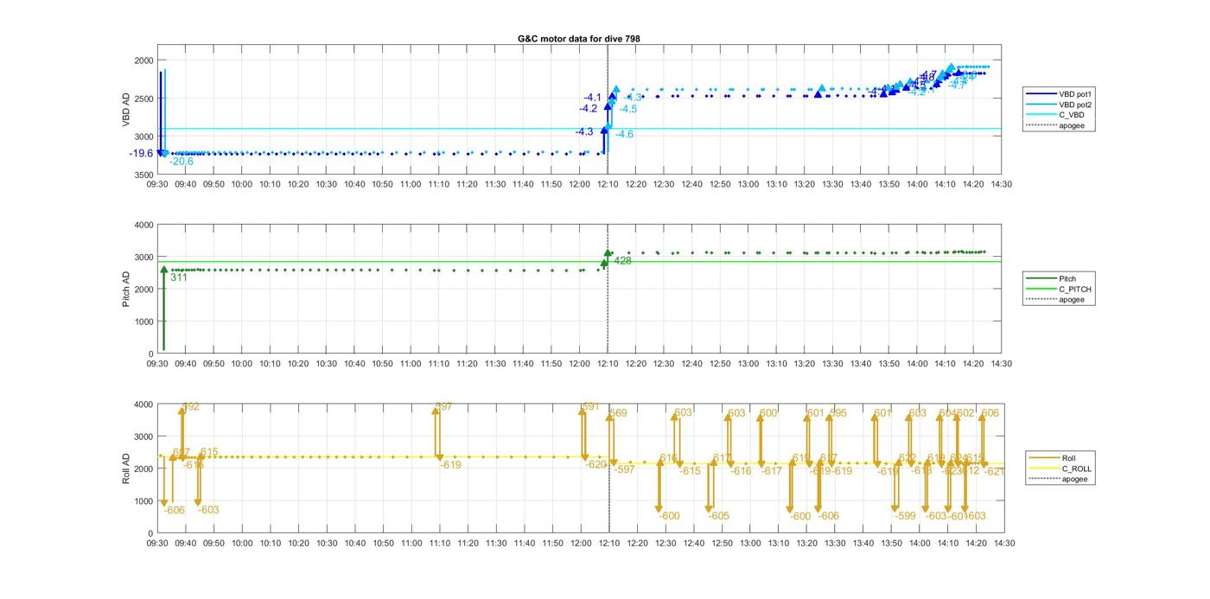
Task: Click the "11:00" tick under the Pitch plot
Action: pos(411,364)
